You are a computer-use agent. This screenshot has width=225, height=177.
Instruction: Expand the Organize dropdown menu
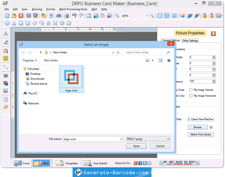point(30,60)
